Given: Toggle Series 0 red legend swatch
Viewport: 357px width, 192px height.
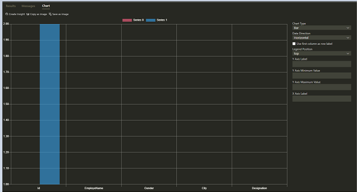Looking at the screenshot, I should 127,20.
